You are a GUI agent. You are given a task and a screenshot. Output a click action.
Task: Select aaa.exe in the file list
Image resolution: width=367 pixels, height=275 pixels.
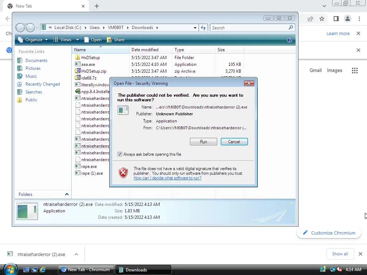88,64
